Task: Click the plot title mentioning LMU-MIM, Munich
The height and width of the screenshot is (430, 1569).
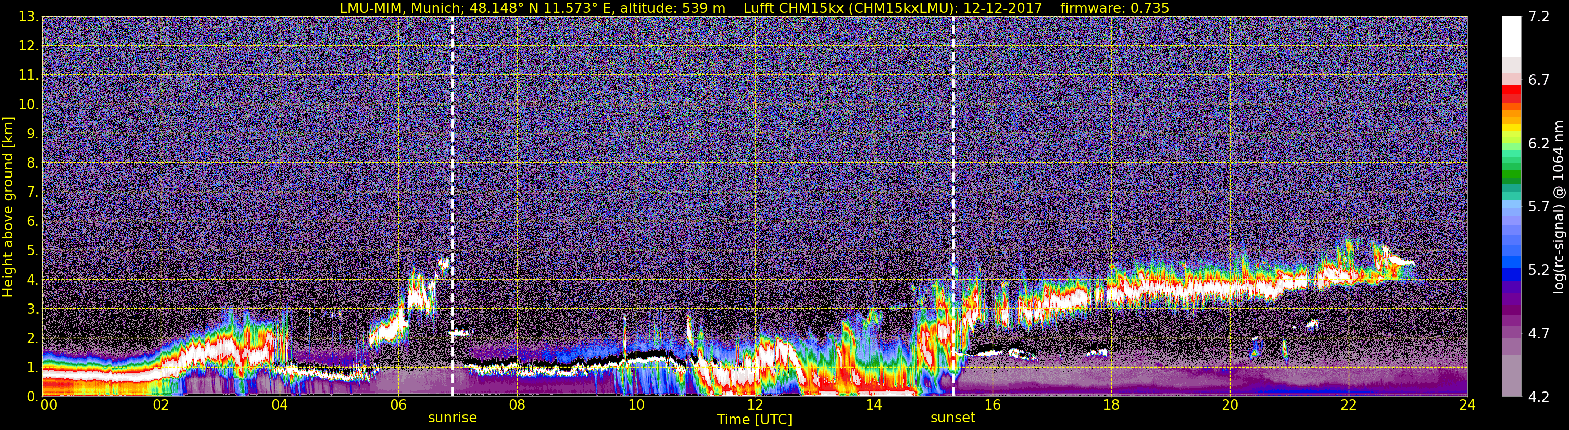Action: [x=754, y=8]
